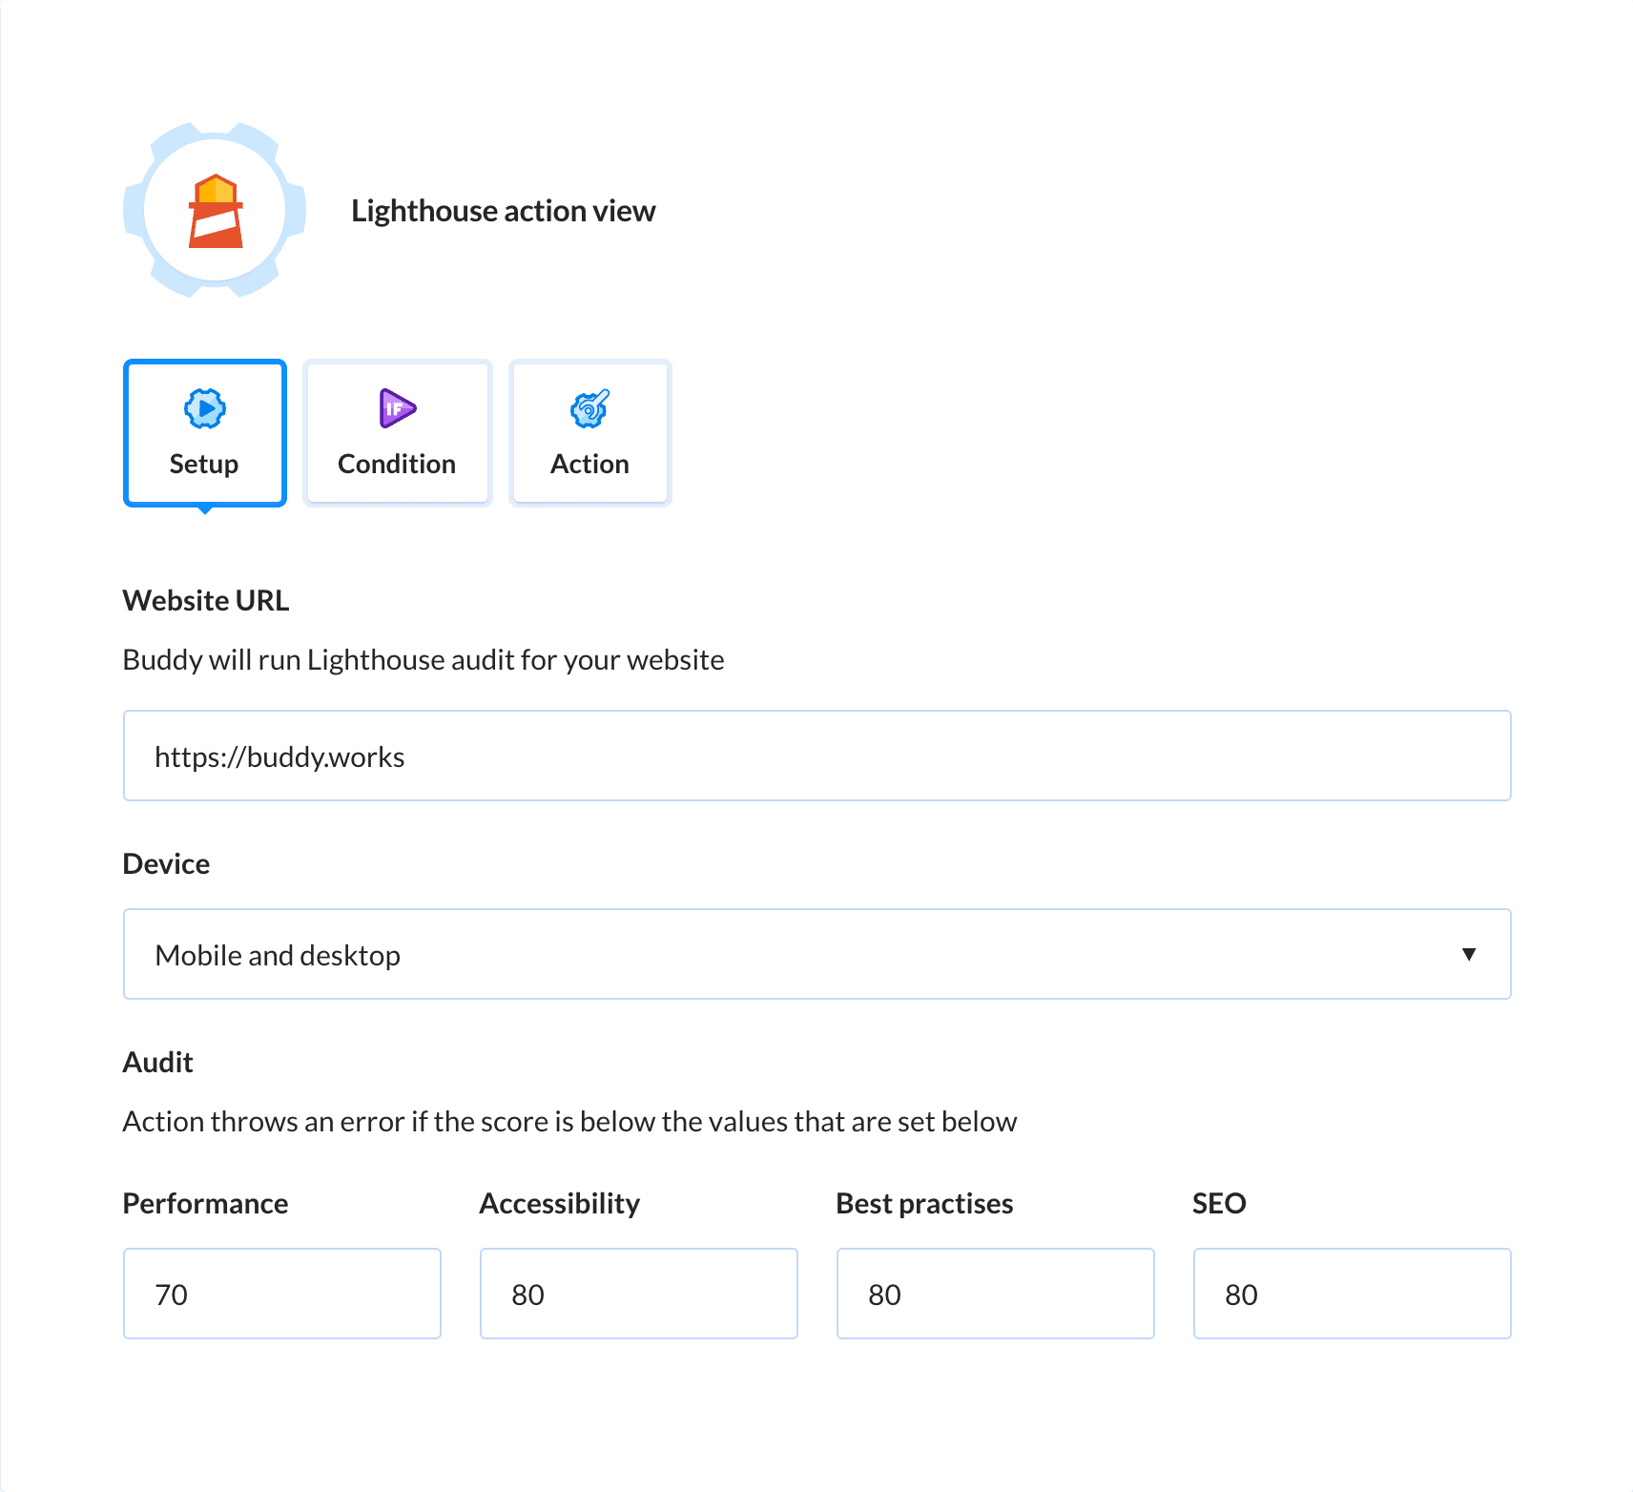Click the dropdown arrow beside Mobile and desktop
Image resolution: width=1633 pixels, height=1492 pixels.
(x=1470, y=954)
